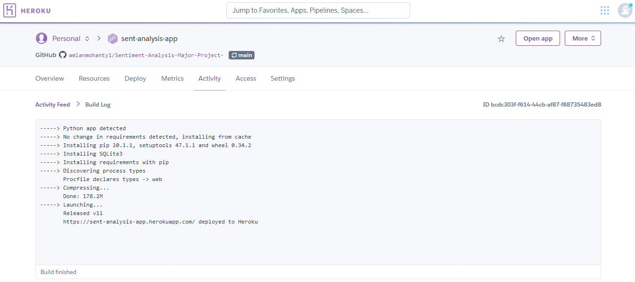
Task: Click the GitHub octocat icon
Action: [63, 55]
